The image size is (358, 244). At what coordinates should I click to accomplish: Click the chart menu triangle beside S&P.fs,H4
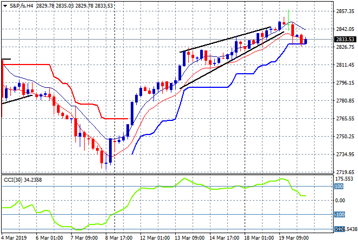click(5, 6)
